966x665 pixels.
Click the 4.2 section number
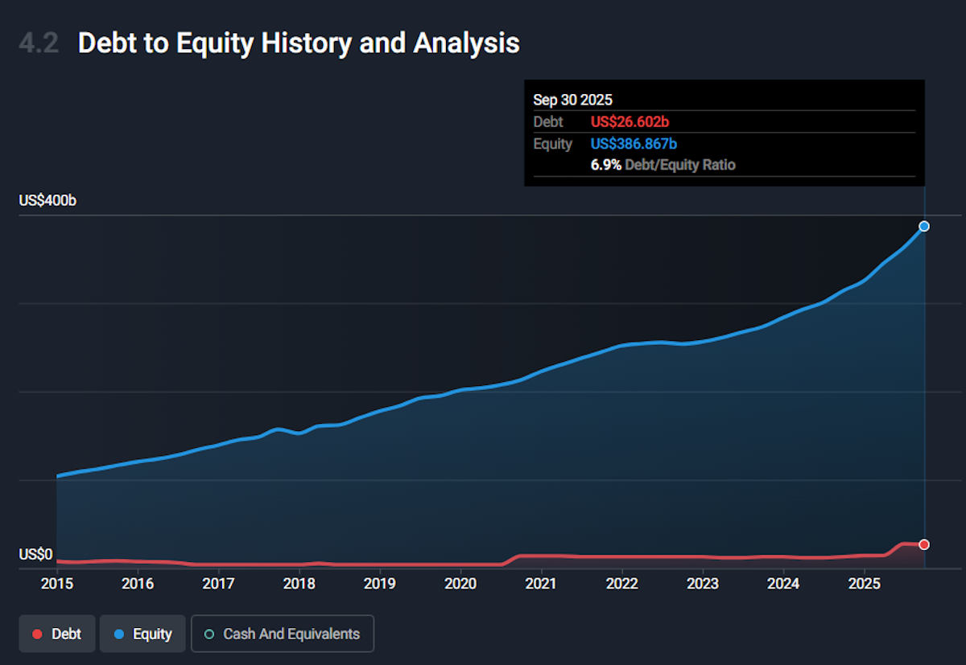pos(39,43)
